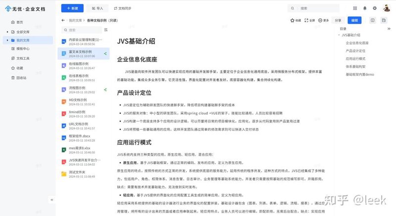
Task: Click the icon of URL文档示例
Action: 64,126
